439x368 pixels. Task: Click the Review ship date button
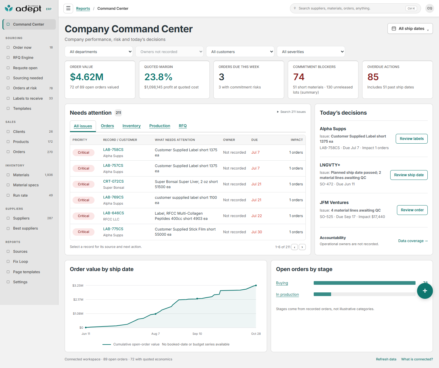(x=409, y=175)
